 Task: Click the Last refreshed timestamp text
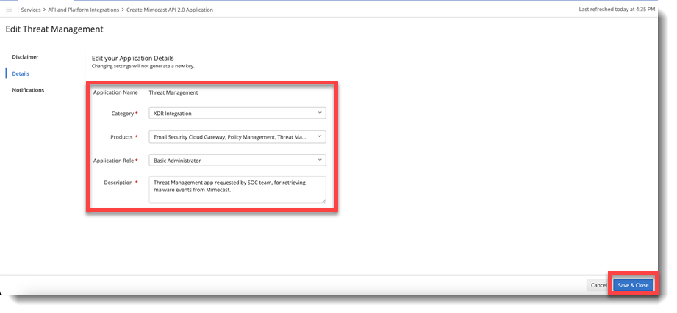point(617,9)
